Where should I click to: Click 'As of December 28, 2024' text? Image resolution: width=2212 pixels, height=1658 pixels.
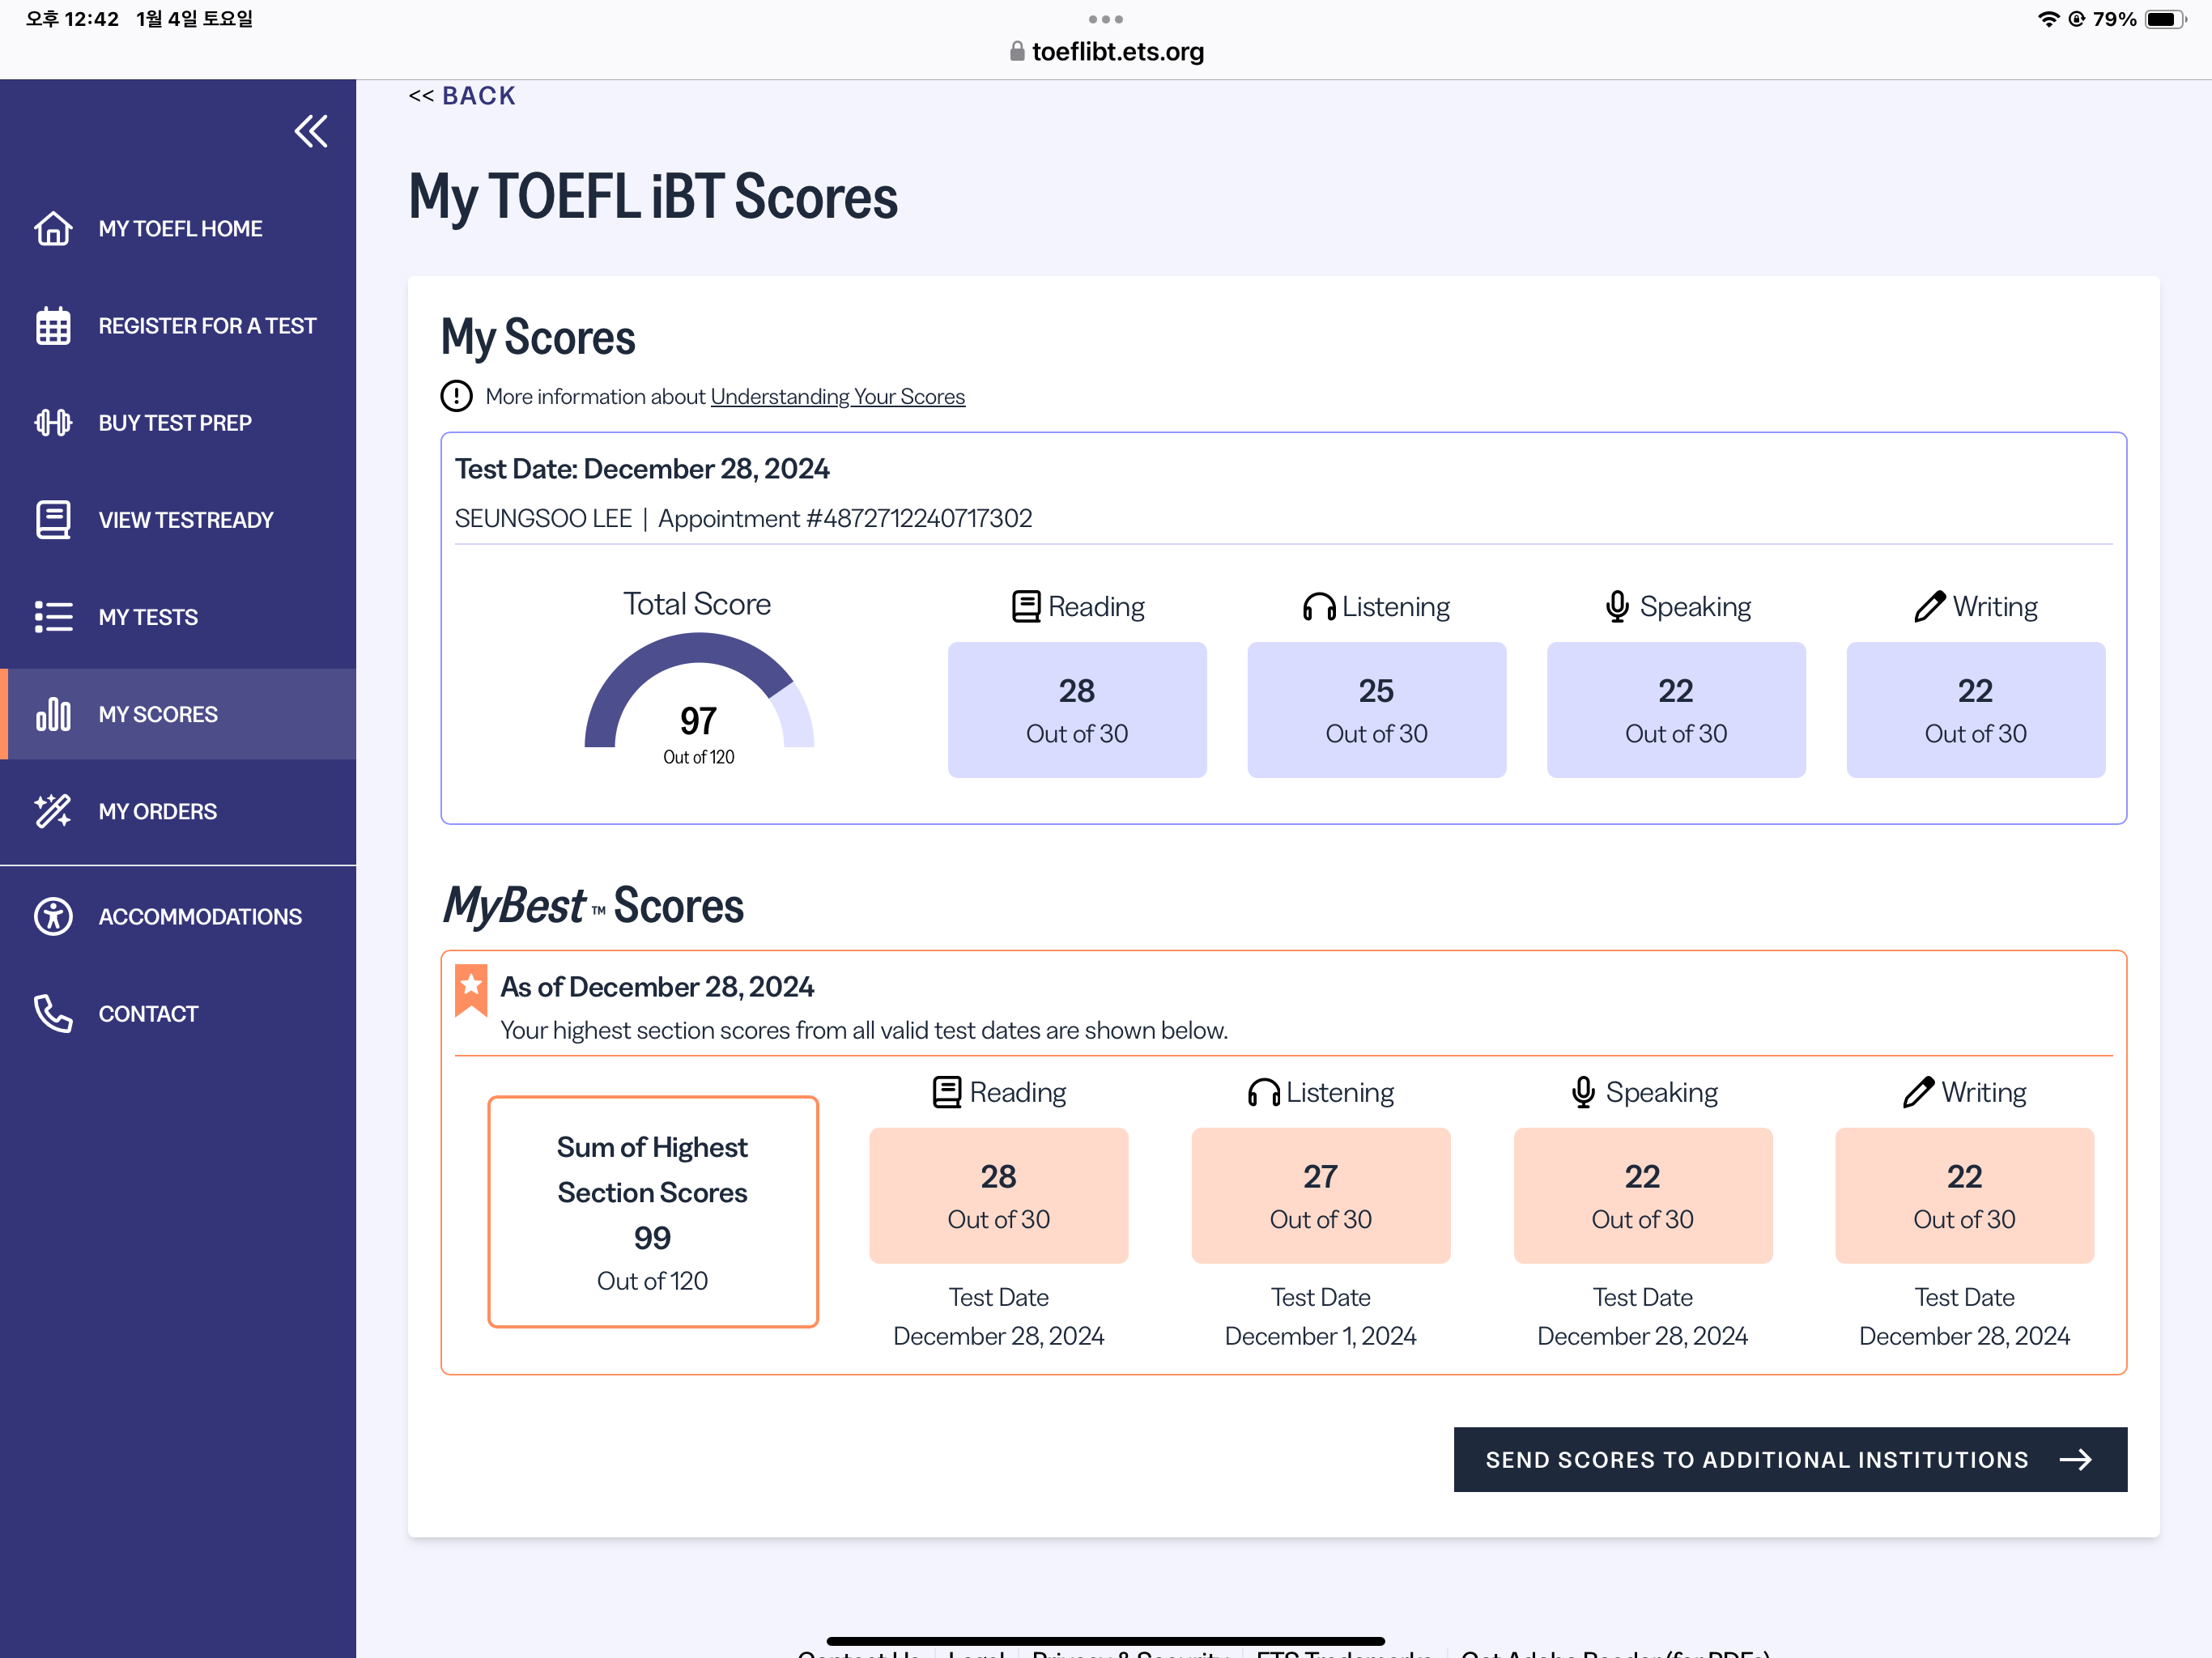657,987
